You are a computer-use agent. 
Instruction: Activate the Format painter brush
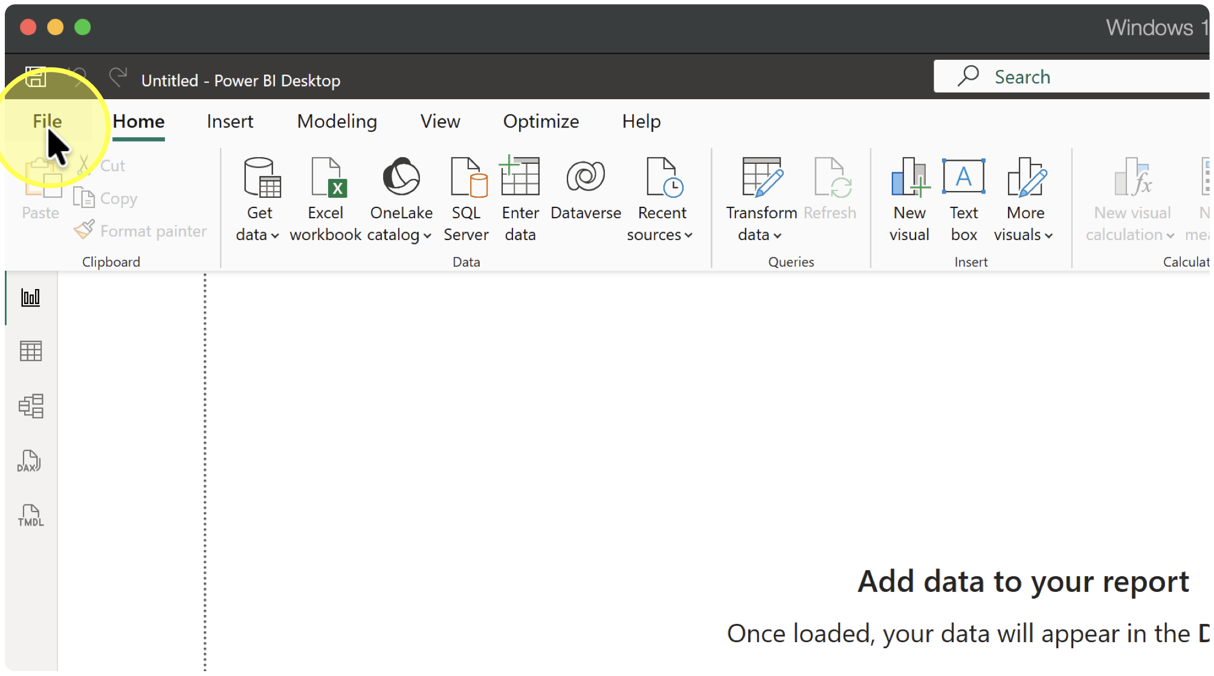point(140,230)
